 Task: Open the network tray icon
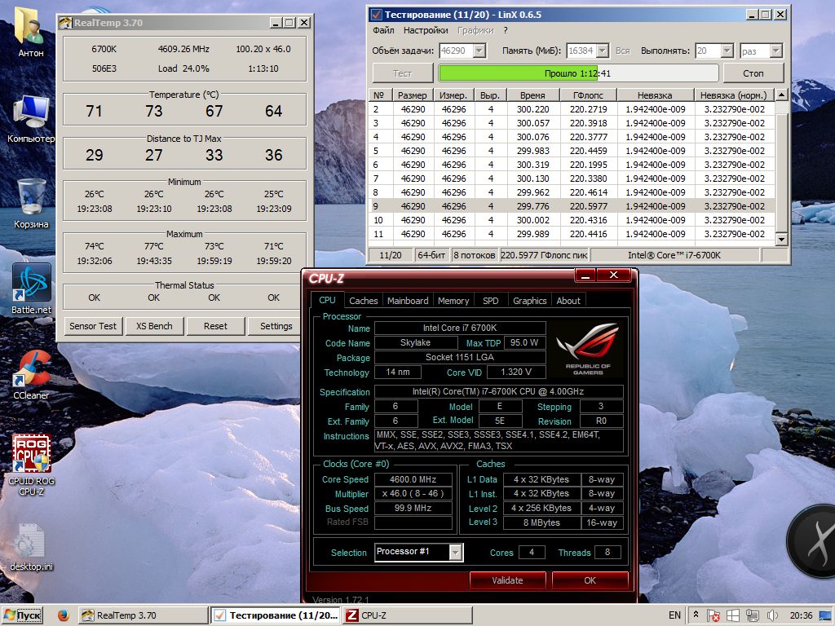point(753,615)
